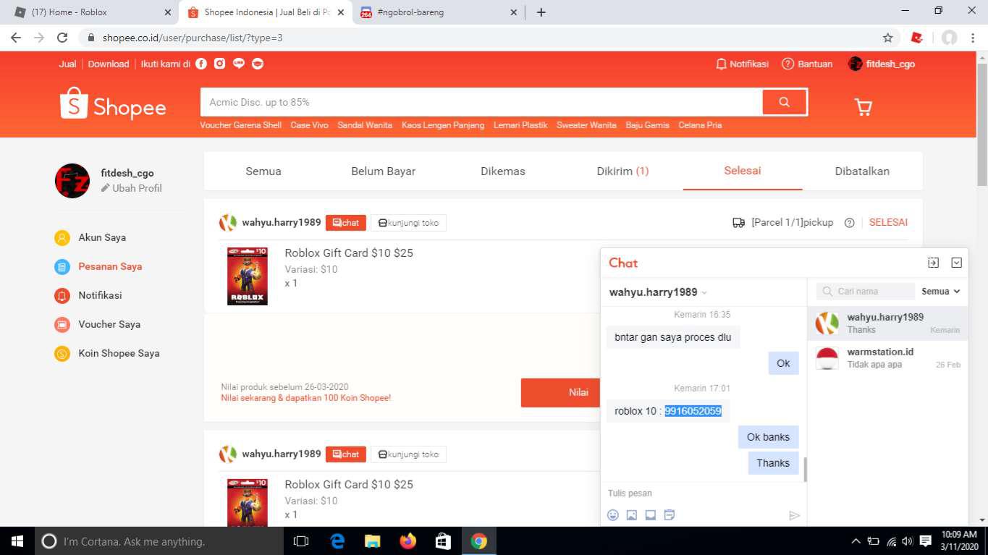The height and width of the screenshot is (555, 988).
Task: Open Shopee's LINE icon in header
Action: tap(239, 64)
